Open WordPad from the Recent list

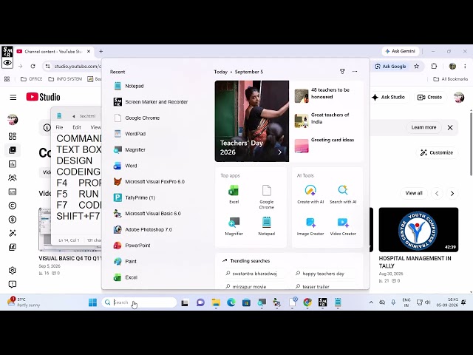click(130, 134)
